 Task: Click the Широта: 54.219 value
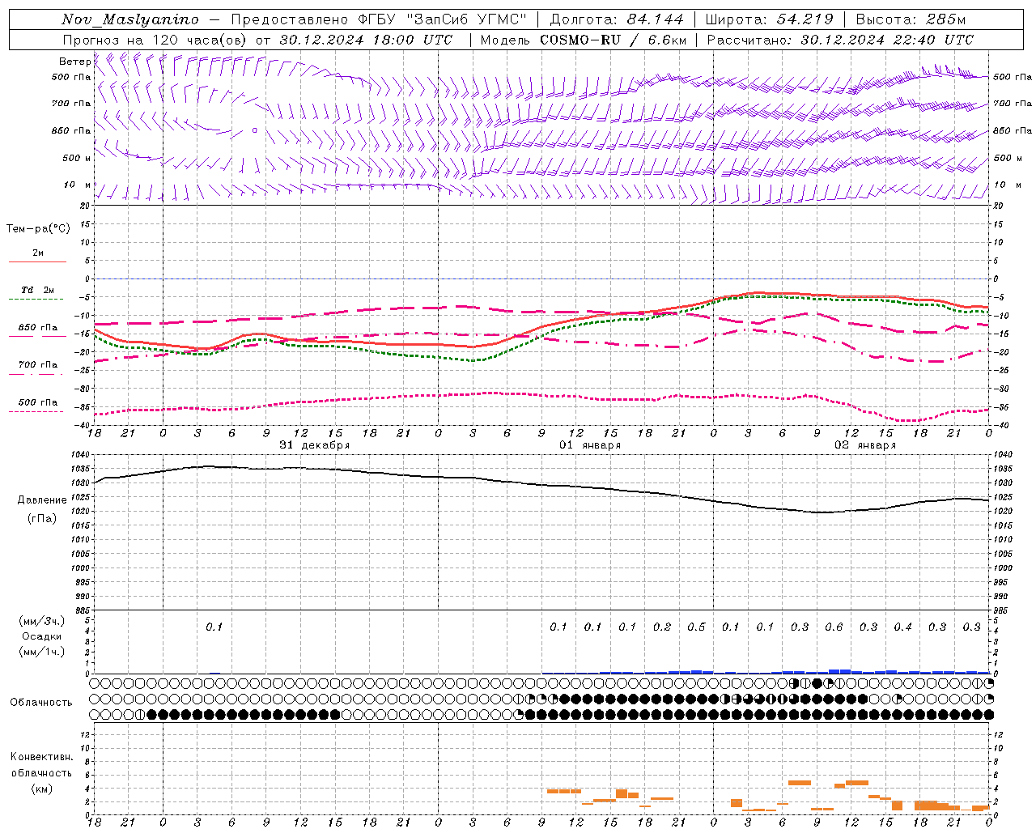pyautogui.click(x=769, y=19)
